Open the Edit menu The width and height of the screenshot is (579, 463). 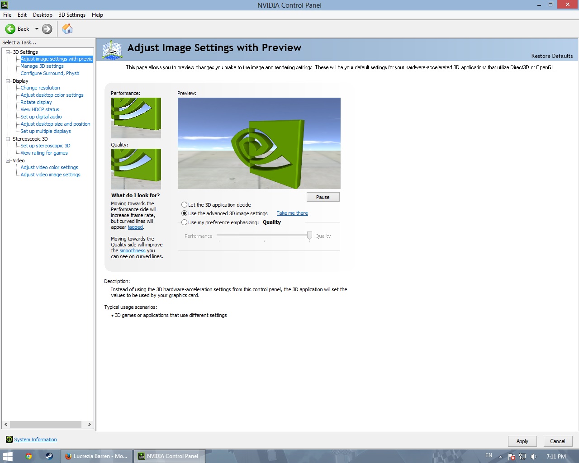coord(22,15)
